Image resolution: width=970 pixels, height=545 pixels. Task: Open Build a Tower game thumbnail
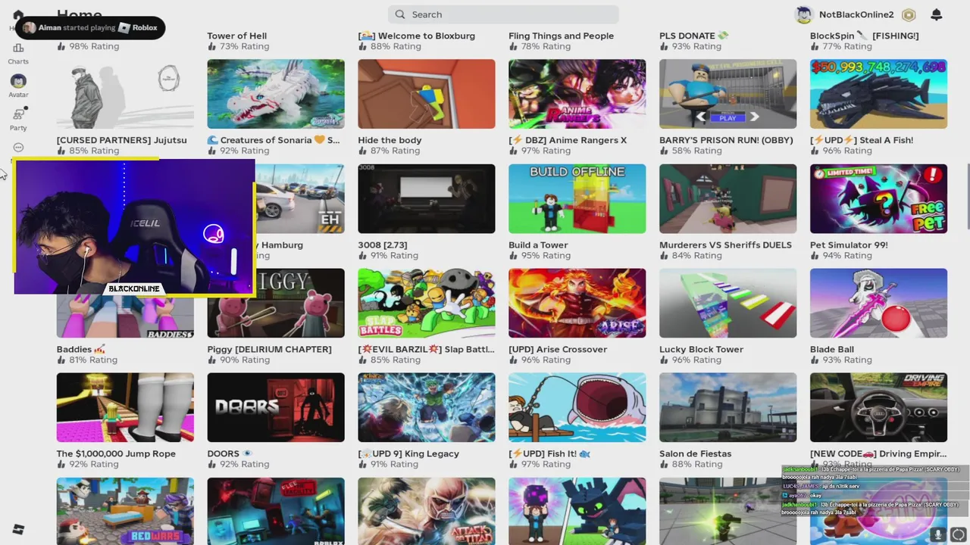click(577, 198)
